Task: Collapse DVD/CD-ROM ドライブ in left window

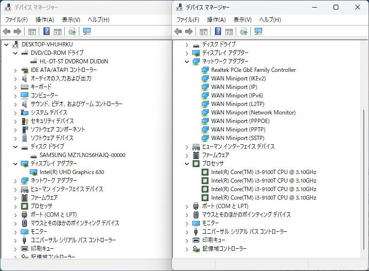Action: [16, 53]
